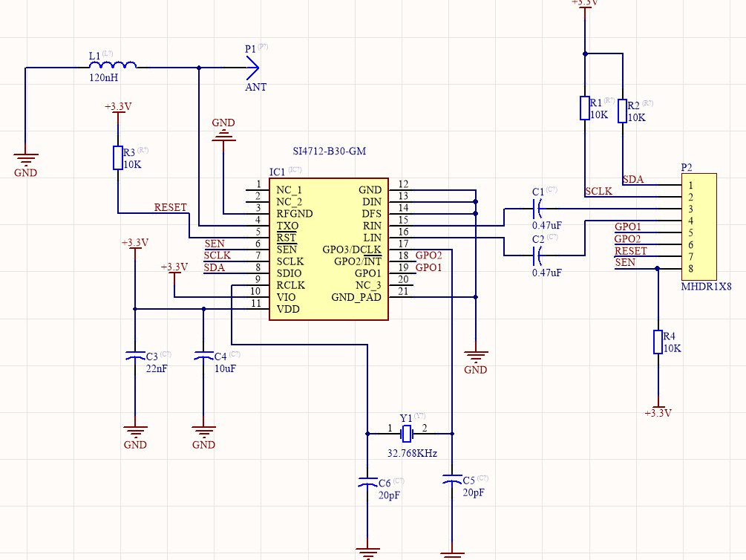The image size is (746, 560).
Task: Click pin 15 RIN on IC1
Action: (405, 226)
